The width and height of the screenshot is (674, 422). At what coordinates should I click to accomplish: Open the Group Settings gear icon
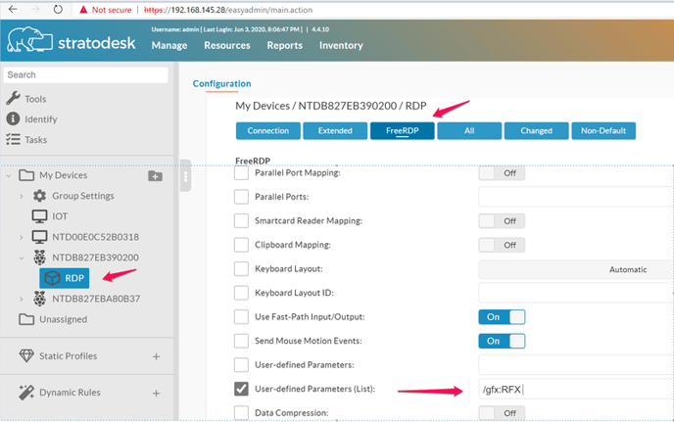pyautogui.click(x=39, y=196)
